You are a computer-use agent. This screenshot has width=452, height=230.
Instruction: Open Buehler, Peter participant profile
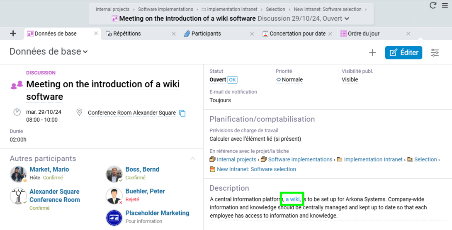(145, 191)
